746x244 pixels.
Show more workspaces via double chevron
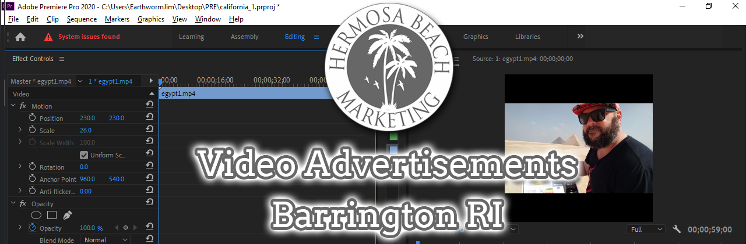[x=580, y=36]
